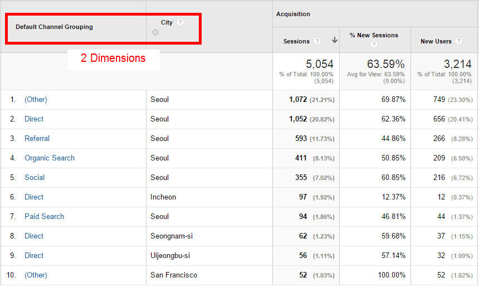Sort by the Default Channel Grouping header
This screenshot has height=287, width=479.
(54, 27)
